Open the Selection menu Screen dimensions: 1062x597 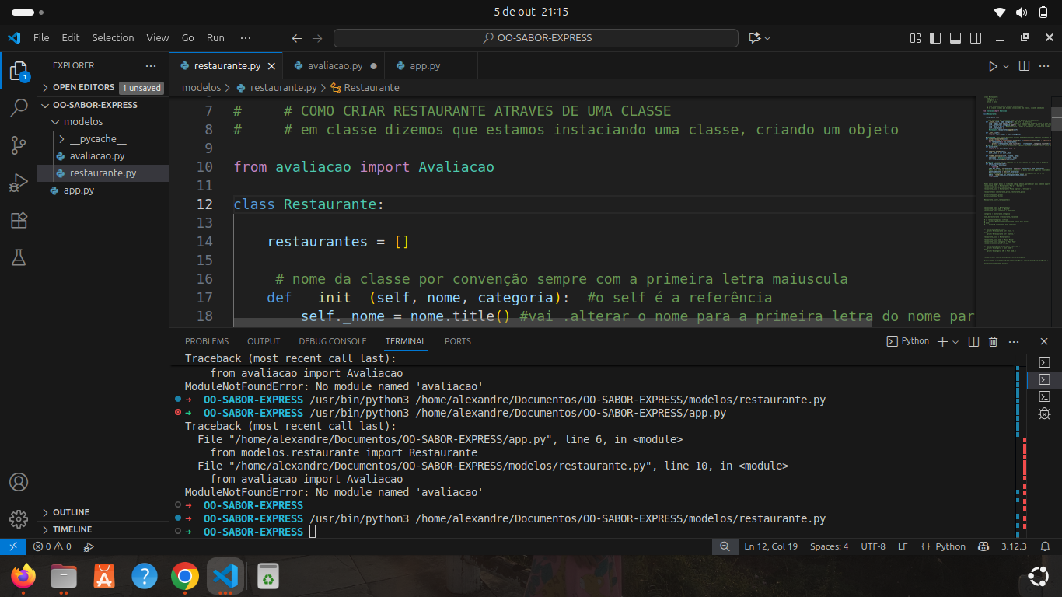(x=113, y=37)
